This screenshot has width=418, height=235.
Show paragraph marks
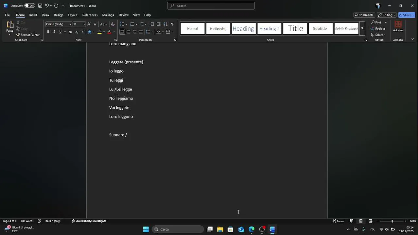(172, 24)
